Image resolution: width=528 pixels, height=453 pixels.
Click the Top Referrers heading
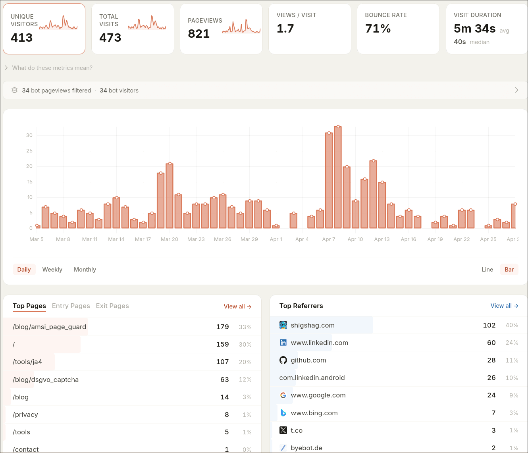pos(301,306)
